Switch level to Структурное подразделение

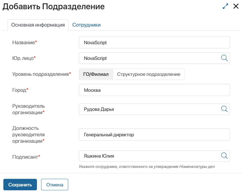tap(149, 74)
